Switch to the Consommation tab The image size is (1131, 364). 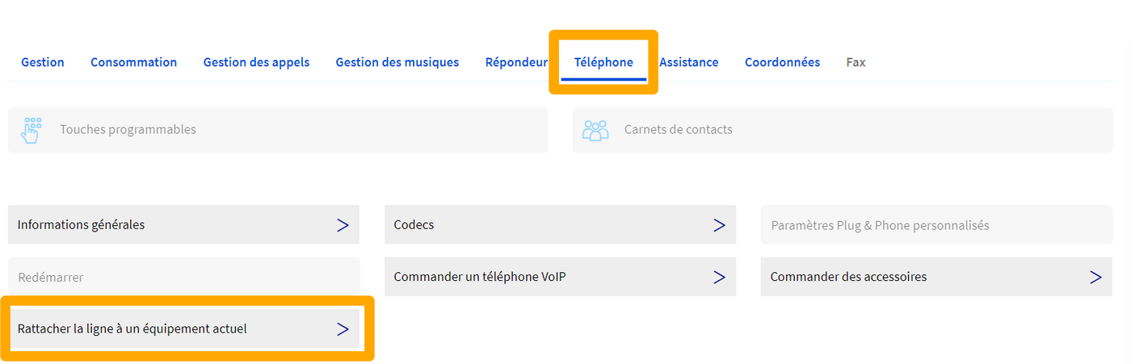point(133,62)
